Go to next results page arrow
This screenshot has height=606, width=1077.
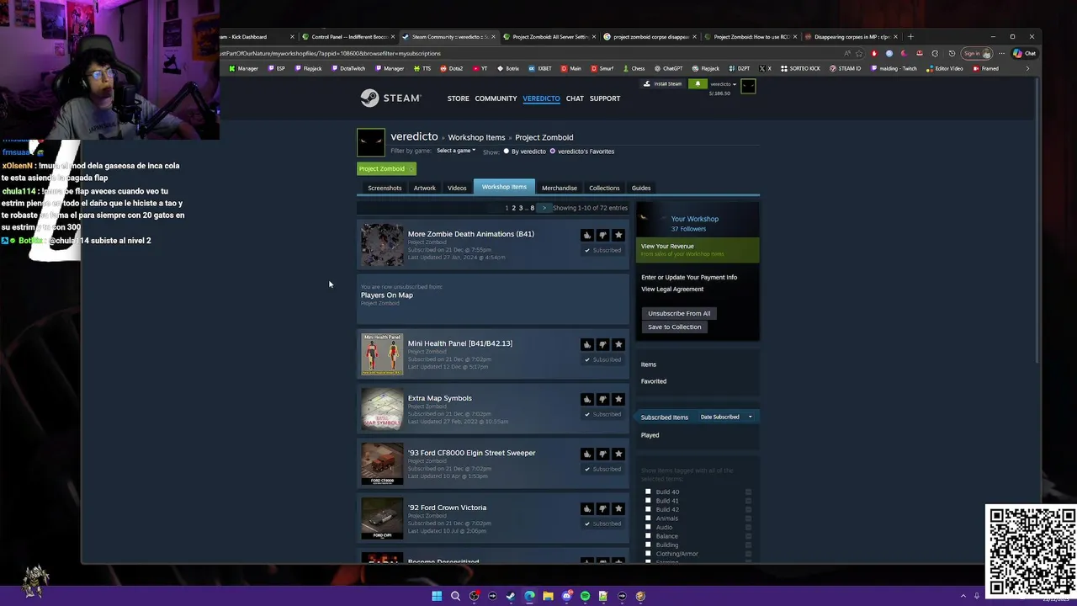[x=544, y=208]
